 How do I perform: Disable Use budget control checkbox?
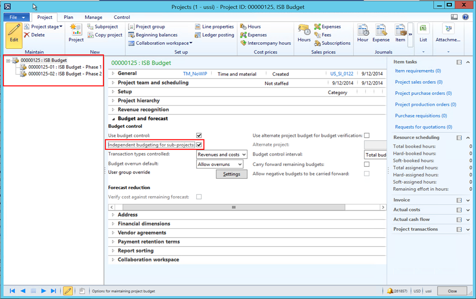(199, 135)
